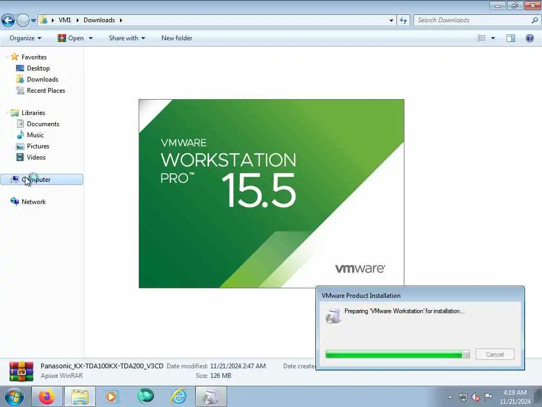Select Computer in the navigation pane

(42, 179)
